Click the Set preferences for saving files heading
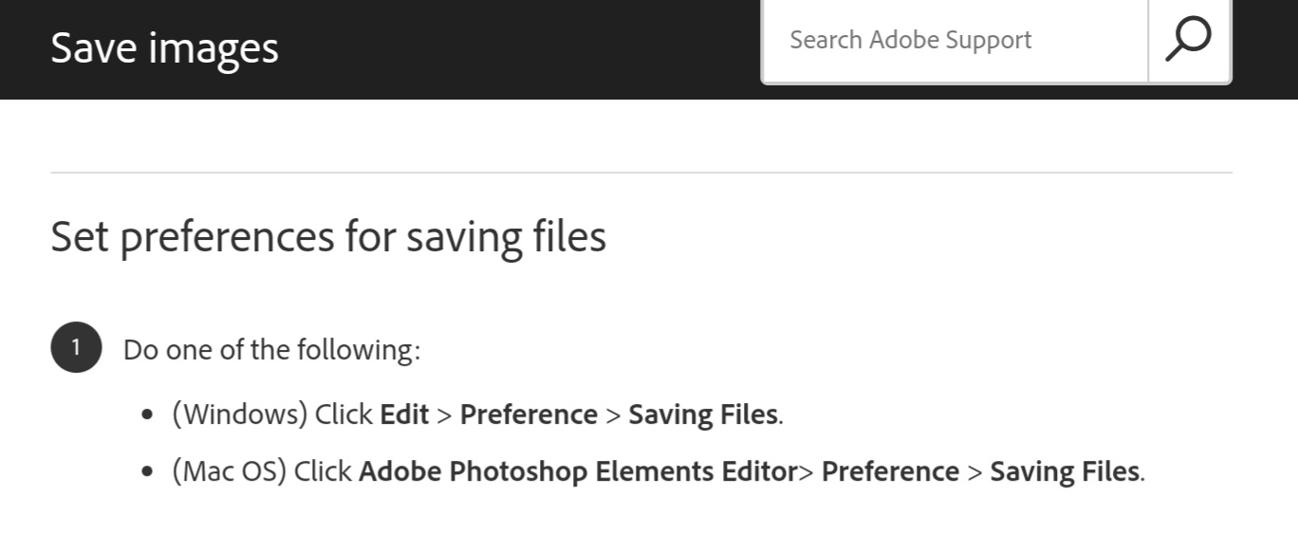 (x=327, y=236)
